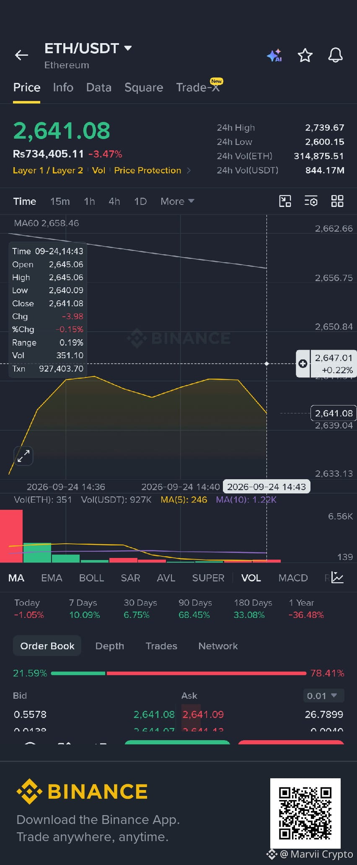Expand chart to fullscreen with arrows icon
Viewport: 357px width, 865px height.
click(23, 456)
